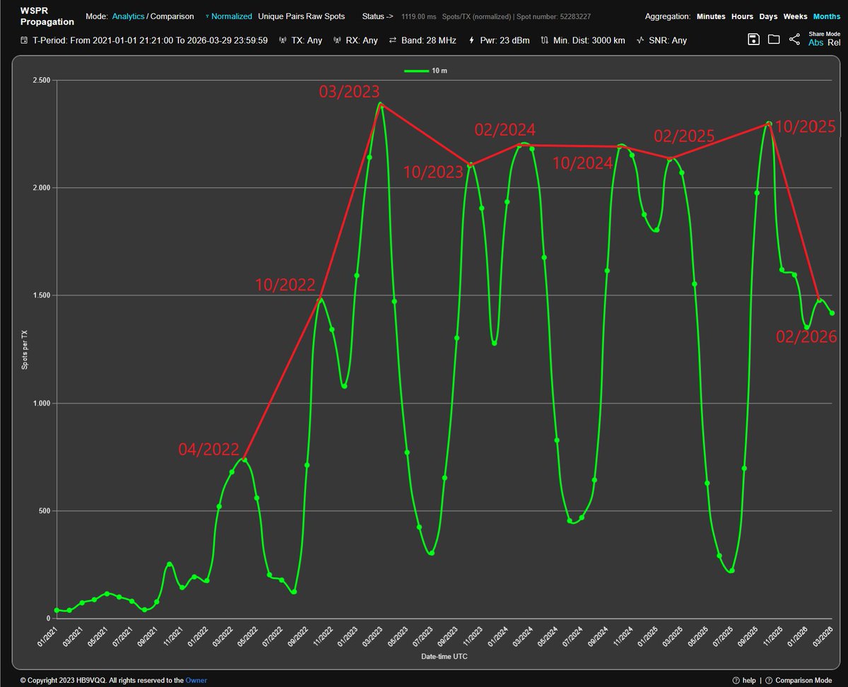Click the 05/2023 x-axis label

(x=399, y=637)
